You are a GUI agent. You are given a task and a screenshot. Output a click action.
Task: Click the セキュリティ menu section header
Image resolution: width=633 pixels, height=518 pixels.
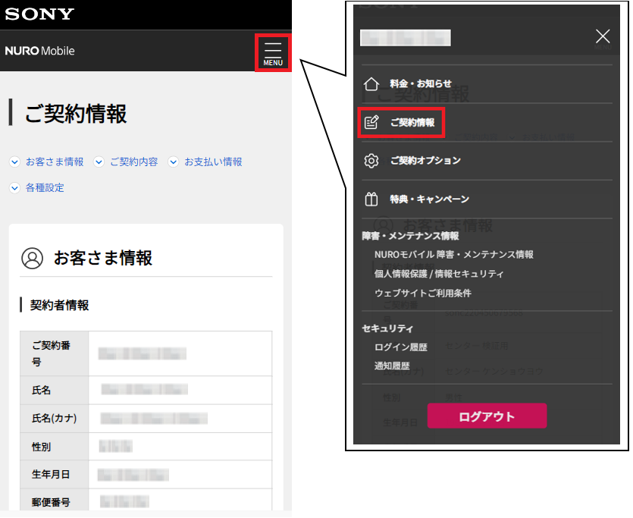387,328
